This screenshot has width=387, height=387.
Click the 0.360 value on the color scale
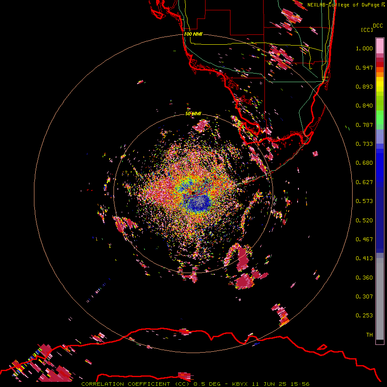click(x=364, y=278)
